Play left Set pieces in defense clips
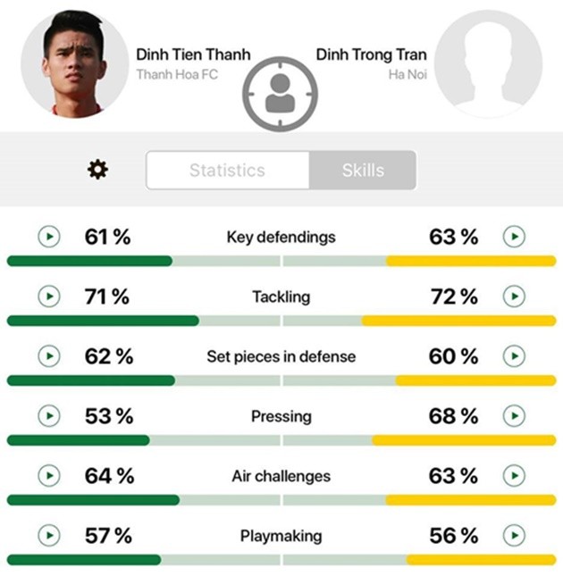 pos(49,356)
